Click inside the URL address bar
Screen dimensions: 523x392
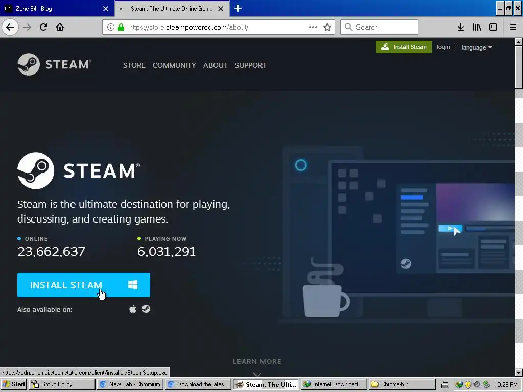(219, 27)
